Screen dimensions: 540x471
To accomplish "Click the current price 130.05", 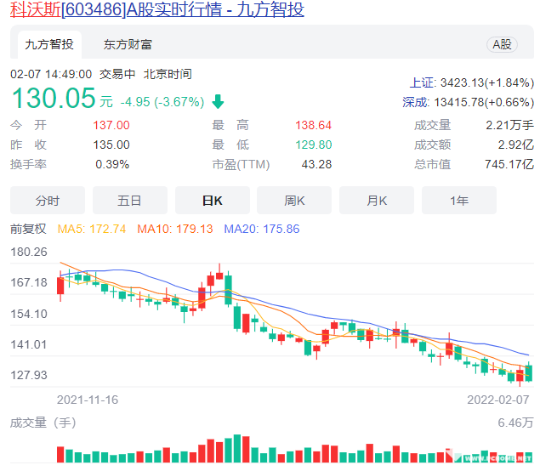I will click(x=53, y=99).
